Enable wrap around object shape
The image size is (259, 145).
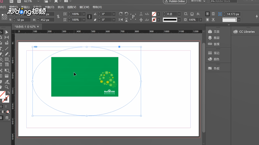pos(208,20)
